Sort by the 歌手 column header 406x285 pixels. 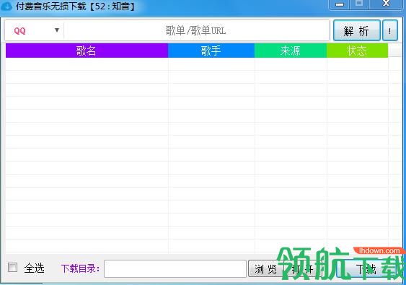211,51
